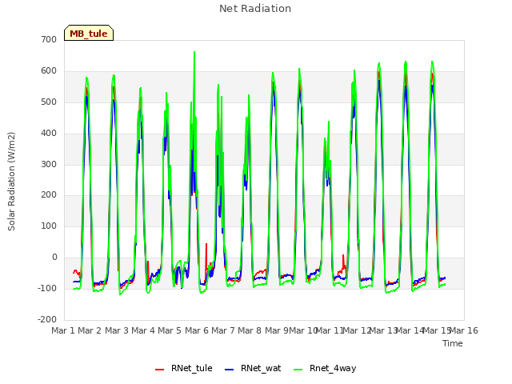The height and width of the screenshot is (384, 512).
Task: Toggle the RNet_tule legend entry
Action: click(x=183, y=368)
